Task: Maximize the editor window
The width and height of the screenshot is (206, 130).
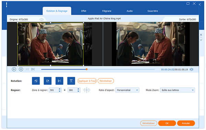Action: (x=188, y=3)
